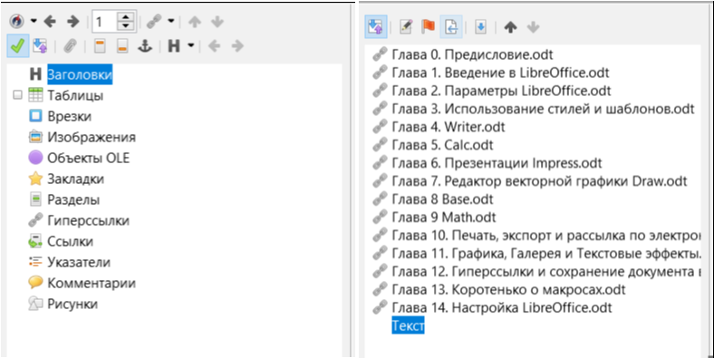The image size is (714, 358).
Task: Open the Drag Mode dropdown arrow
Action: pyautogui.click(x=170, y=21)
